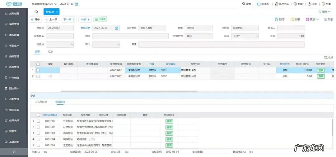The image size is (336, 157).
Task: Switch to the 不合格处理 tab
Action: (41, 102)
